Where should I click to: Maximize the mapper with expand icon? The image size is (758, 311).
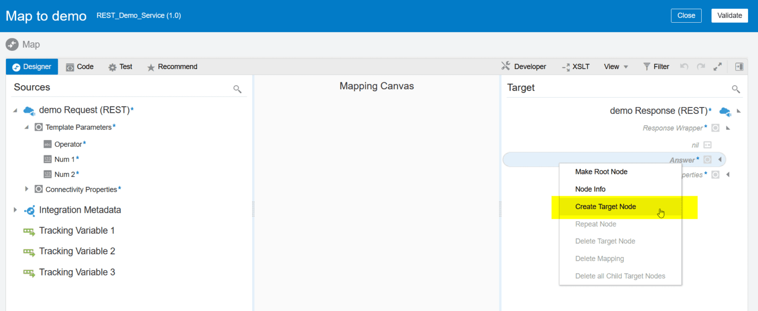pyautogui.click(x=718, y=67)
